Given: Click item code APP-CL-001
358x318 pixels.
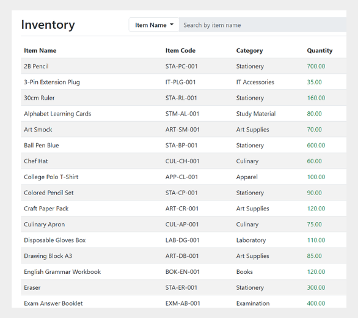Looking at the screenshot, I should click(x=181, y=177).
